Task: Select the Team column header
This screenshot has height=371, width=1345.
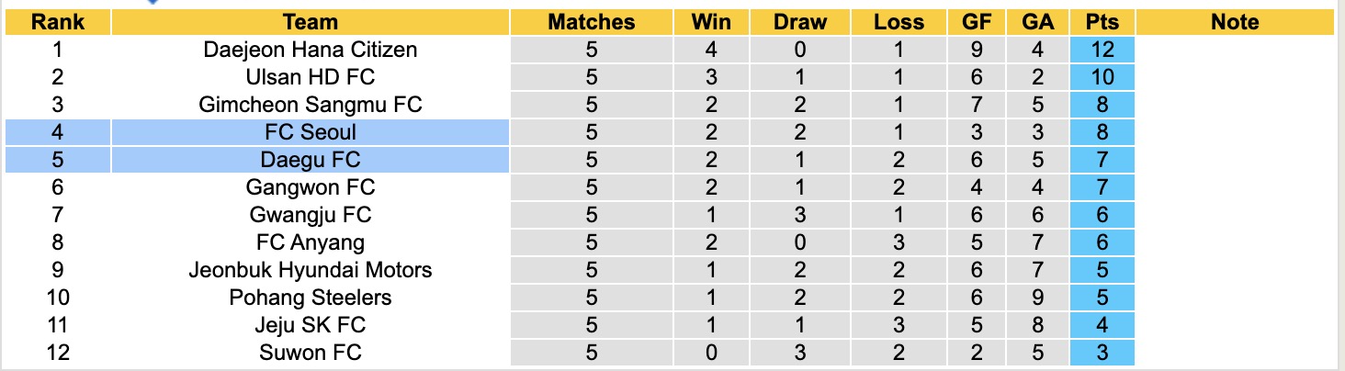Action: (311, 22)
